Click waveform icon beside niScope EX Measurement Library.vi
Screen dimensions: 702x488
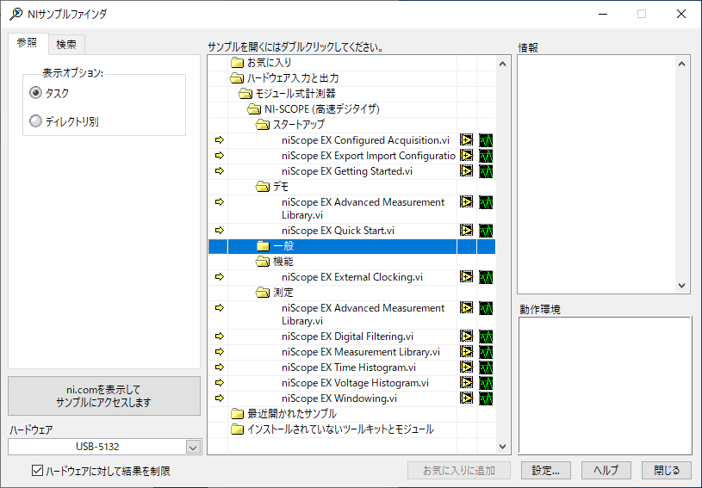pos(486,352)
